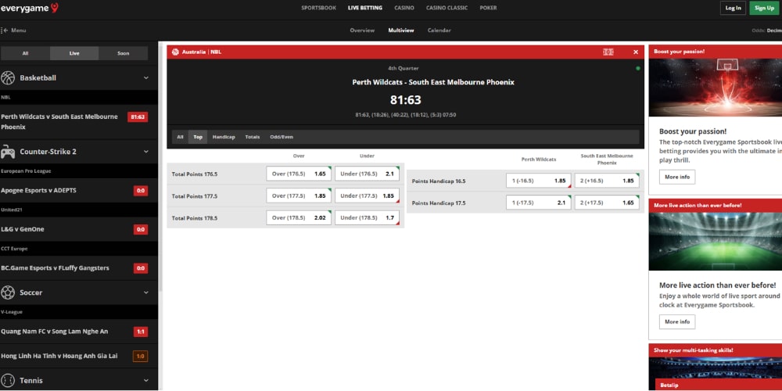
Task: Go to the Casino section
Action: pos(404,8)
